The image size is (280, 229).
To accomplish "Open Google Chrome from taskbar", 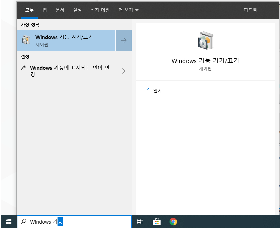I will [173, 222].
